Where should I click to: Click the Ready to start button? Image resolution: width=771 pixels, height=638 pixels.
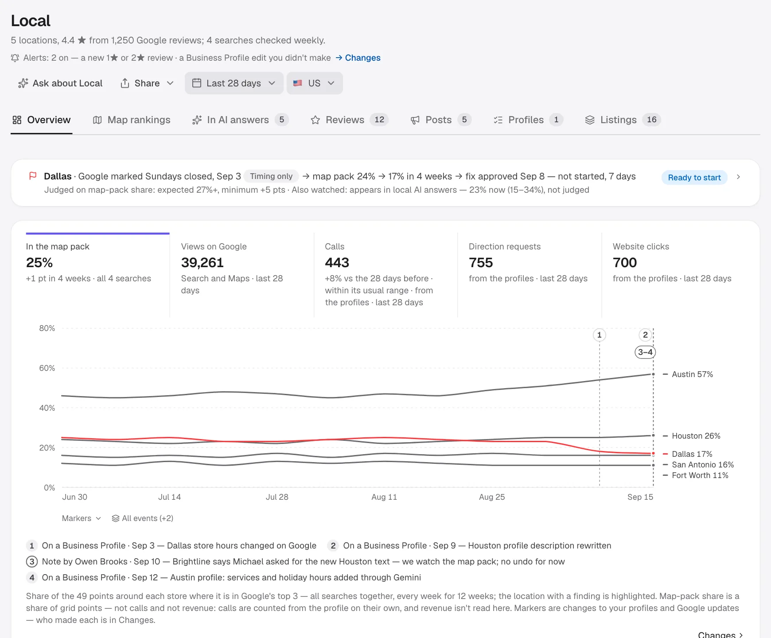point(694,178)
